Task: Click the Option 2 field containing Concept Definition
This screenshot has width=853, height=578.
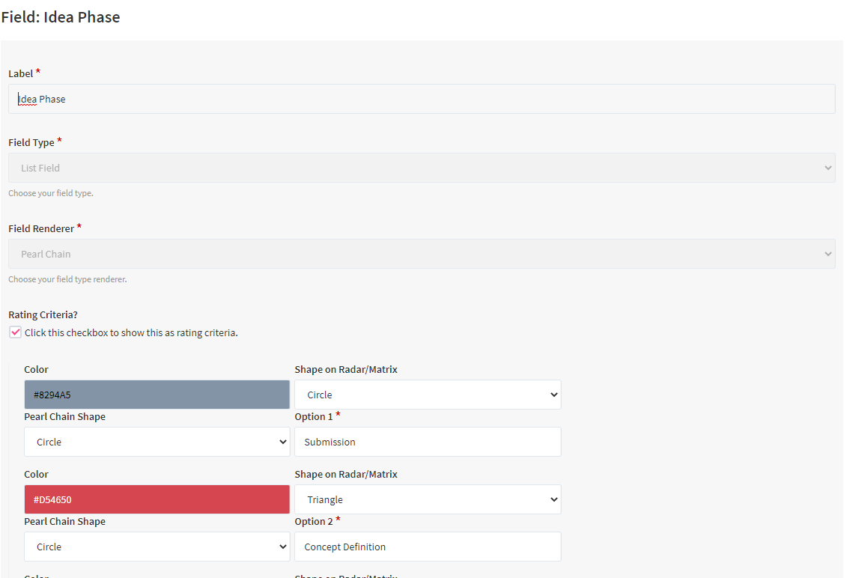Action: click(x=427, y=547)
